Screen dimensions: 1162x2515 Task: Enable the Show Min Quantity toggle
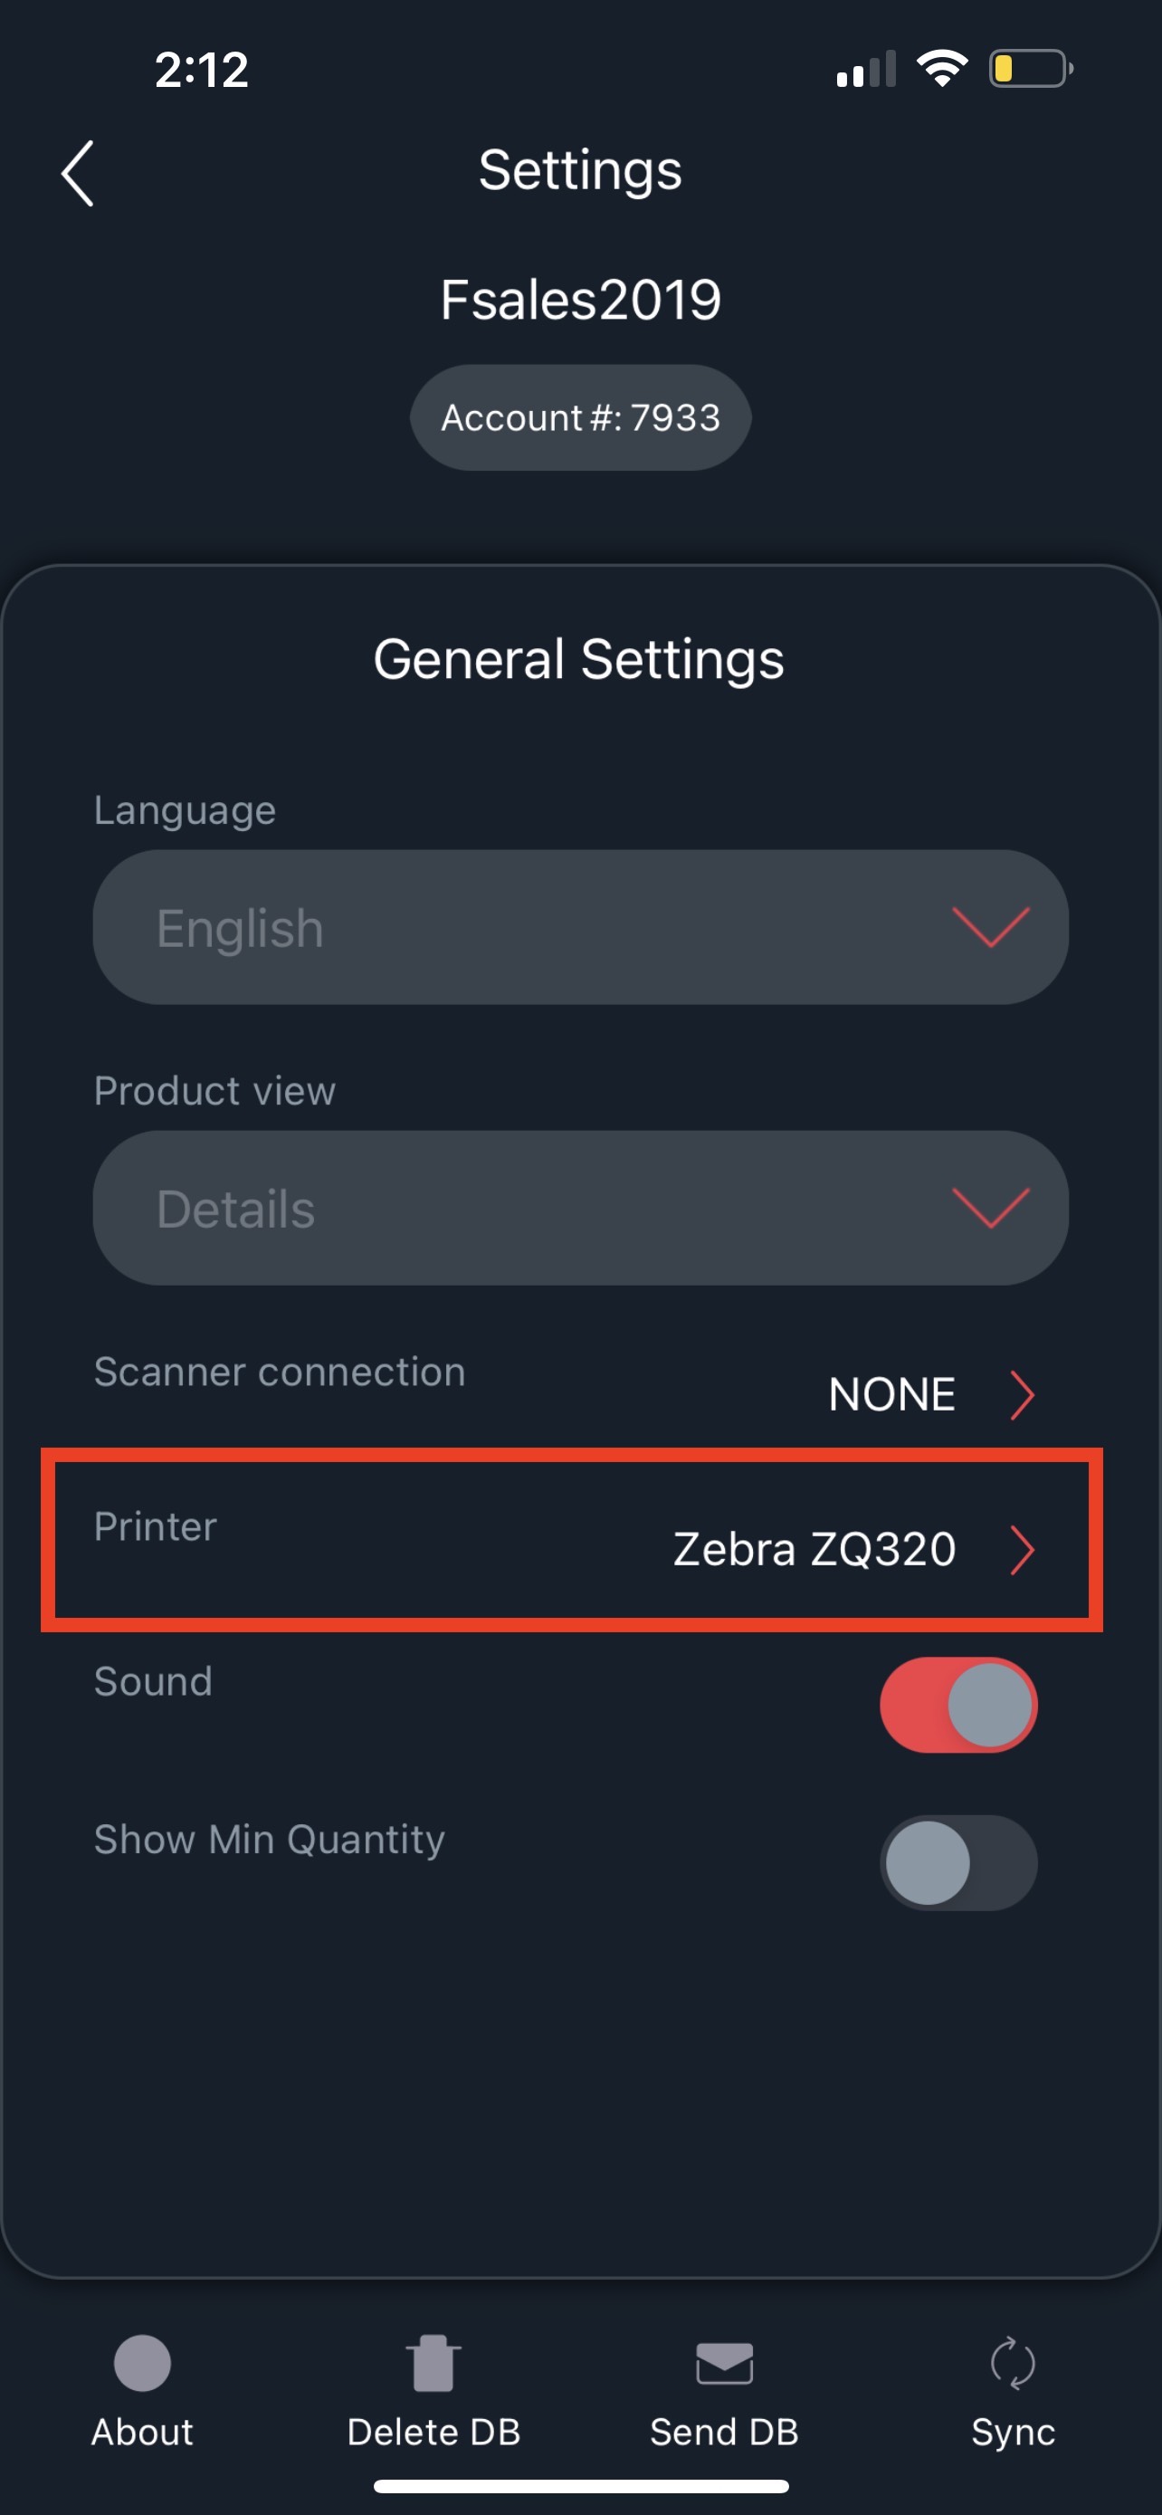pyautogui.click(x=958, y=1863)
